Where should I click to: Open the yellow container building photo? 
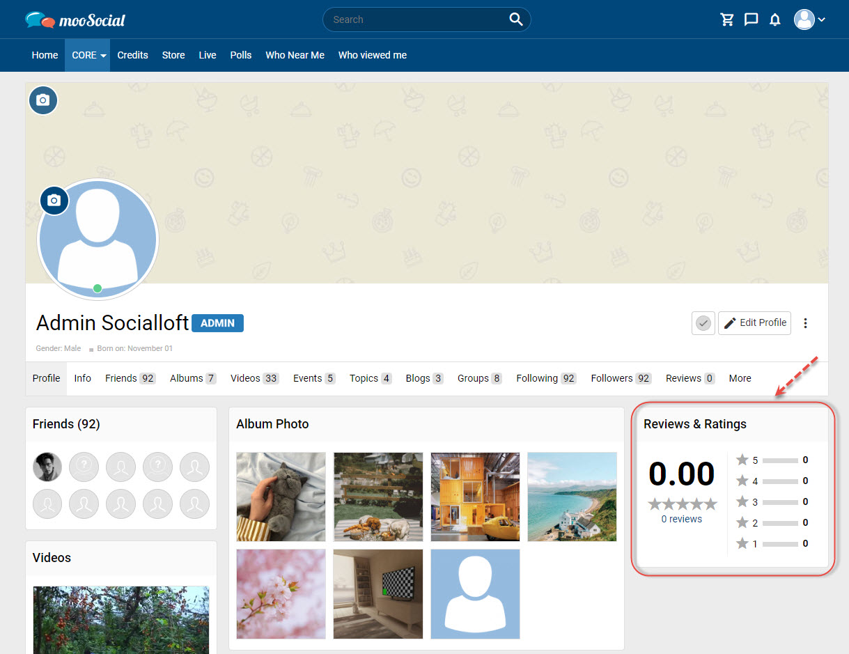click(x=475, y=497)
